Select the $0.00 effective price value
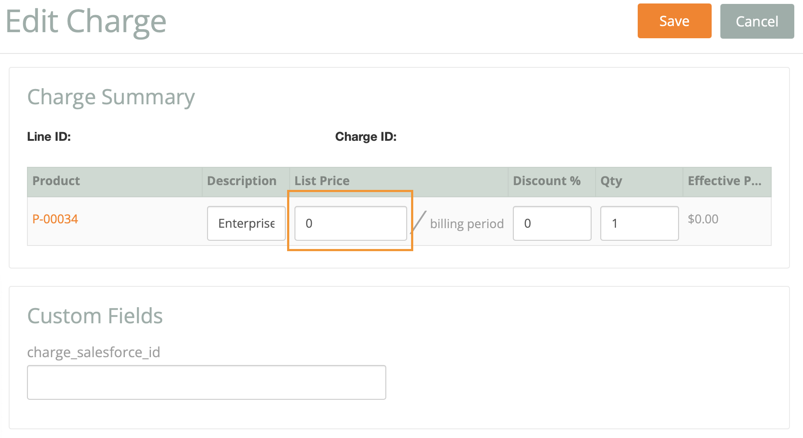 (x=703, y=219)
